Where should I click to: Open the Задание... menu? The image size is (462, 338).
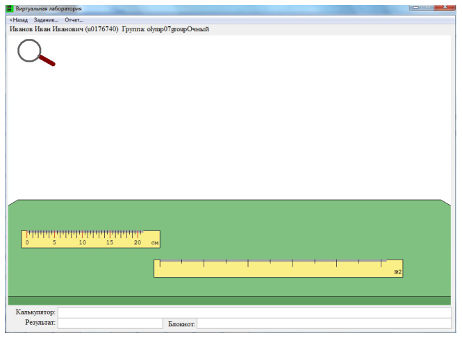[46, 20]
